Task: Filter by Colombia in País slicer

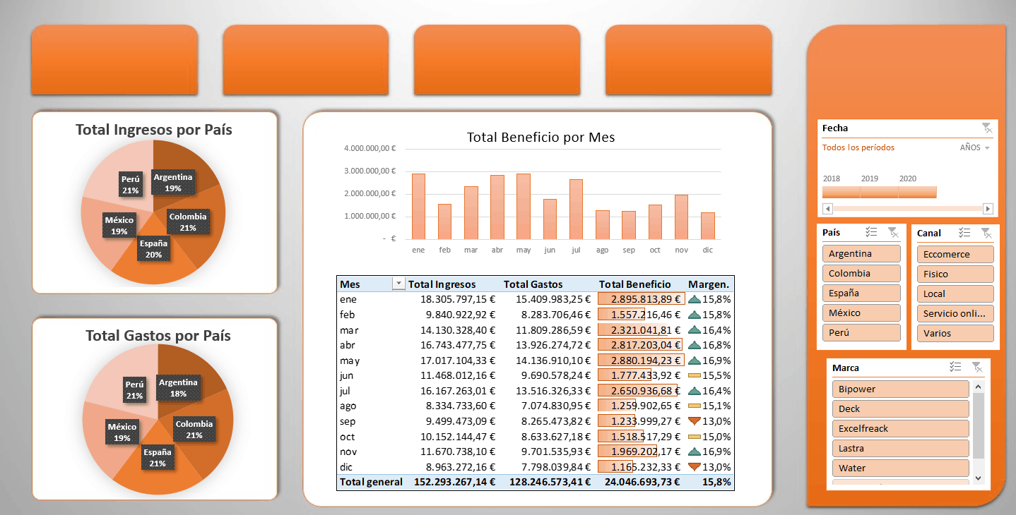Action: click(x=861, y=273)
